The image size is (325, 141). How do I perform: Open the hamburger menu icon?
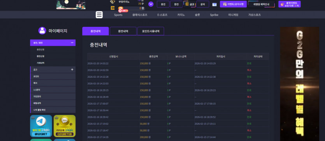[99, 15]
